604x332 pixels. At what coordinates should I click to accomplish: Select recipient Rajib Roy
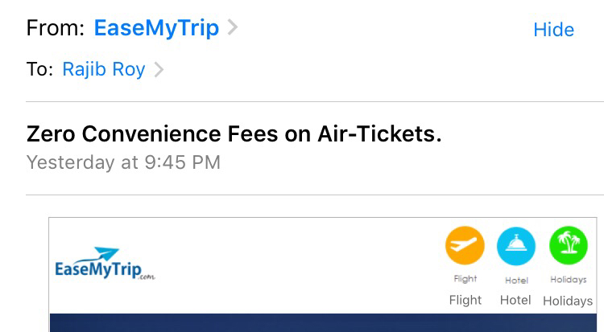pyautogui.click(x=104, y=70)
